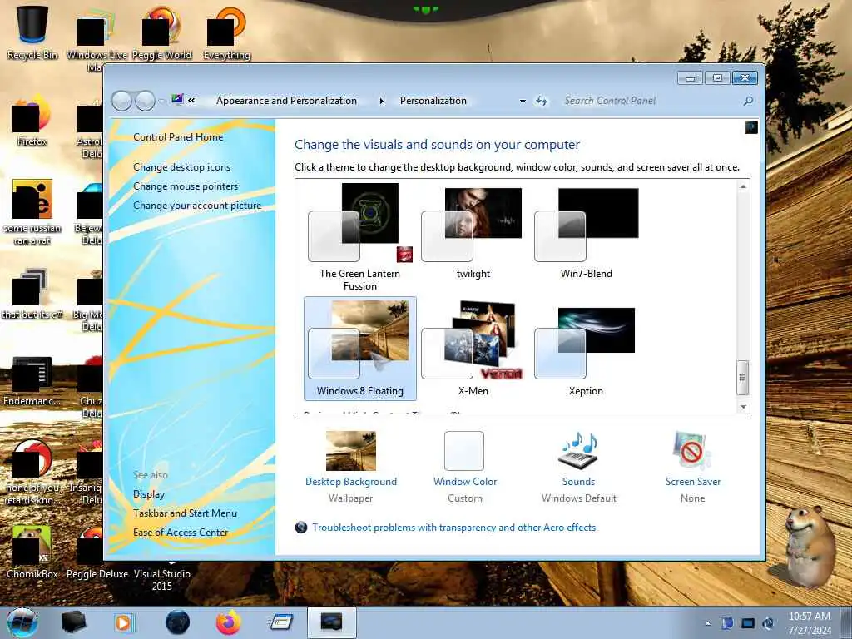The width and height of the screenshot is (852, 639).
Task: Click the Control Panel help icon
Action: [x=751, y=127]
